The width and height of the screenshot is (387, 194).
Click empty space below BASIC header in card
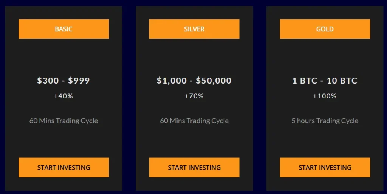click(63, 57)
